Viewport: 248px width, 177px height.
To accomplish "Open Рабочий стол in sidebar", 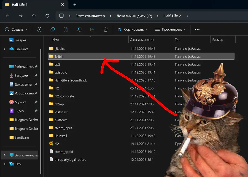I will (21, 67).
